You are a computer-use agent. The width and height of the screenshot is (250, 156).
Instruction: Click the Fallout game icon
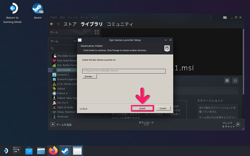pos(54,88)
